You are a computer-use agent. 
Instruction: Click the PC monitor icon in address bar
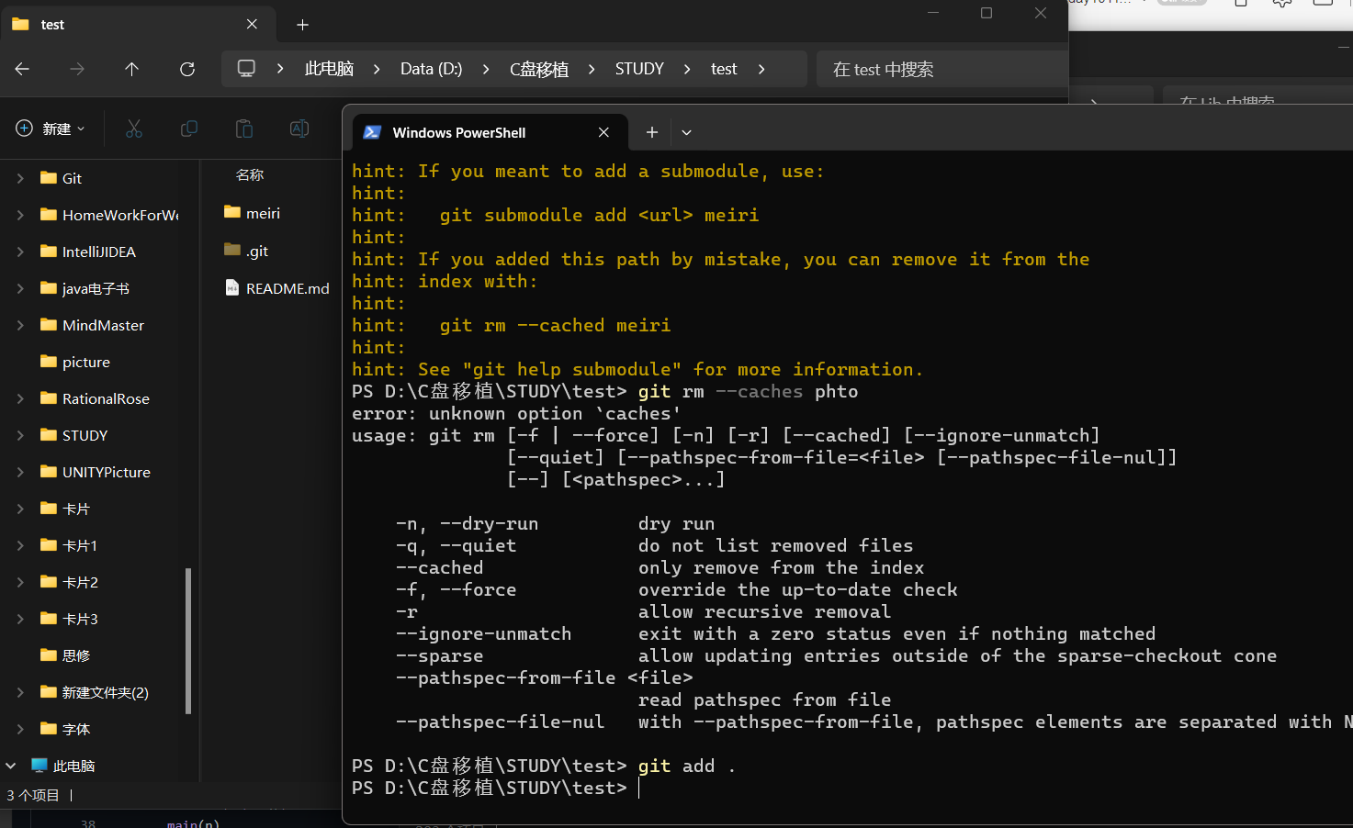tap(246, 69)
